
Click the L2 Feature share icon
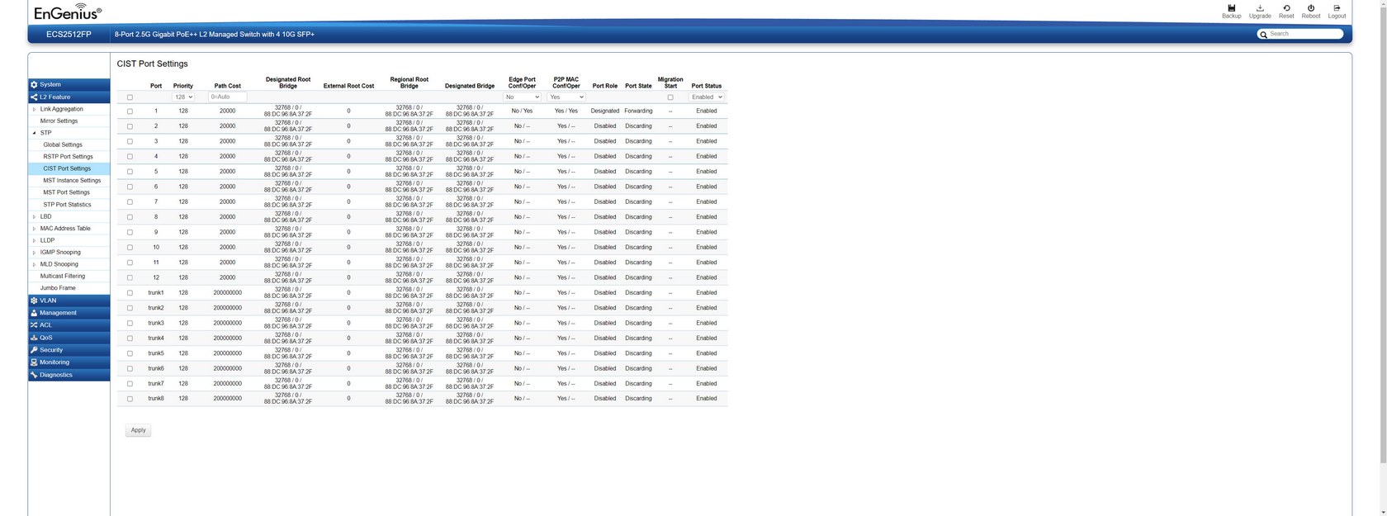tap(34, 97)
